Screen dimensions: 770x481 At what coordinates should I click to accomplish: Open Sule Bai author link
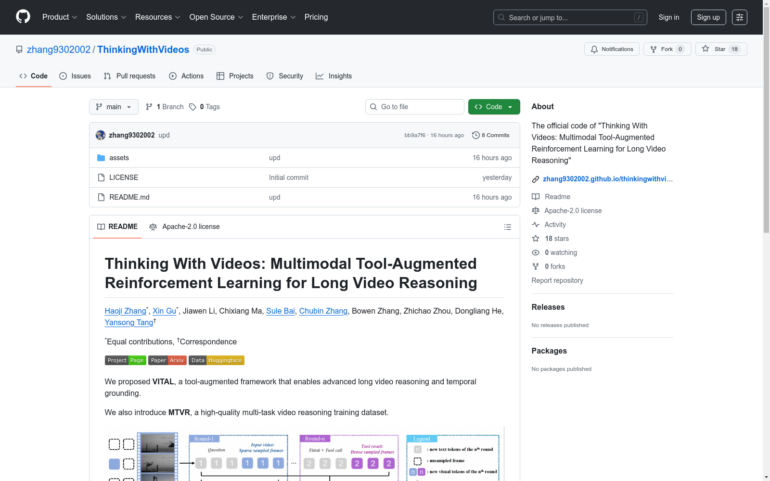click(281, 311)
